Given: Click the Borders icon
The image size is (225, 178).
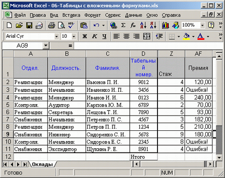Looking at the screenshot, I should point(172,36).
